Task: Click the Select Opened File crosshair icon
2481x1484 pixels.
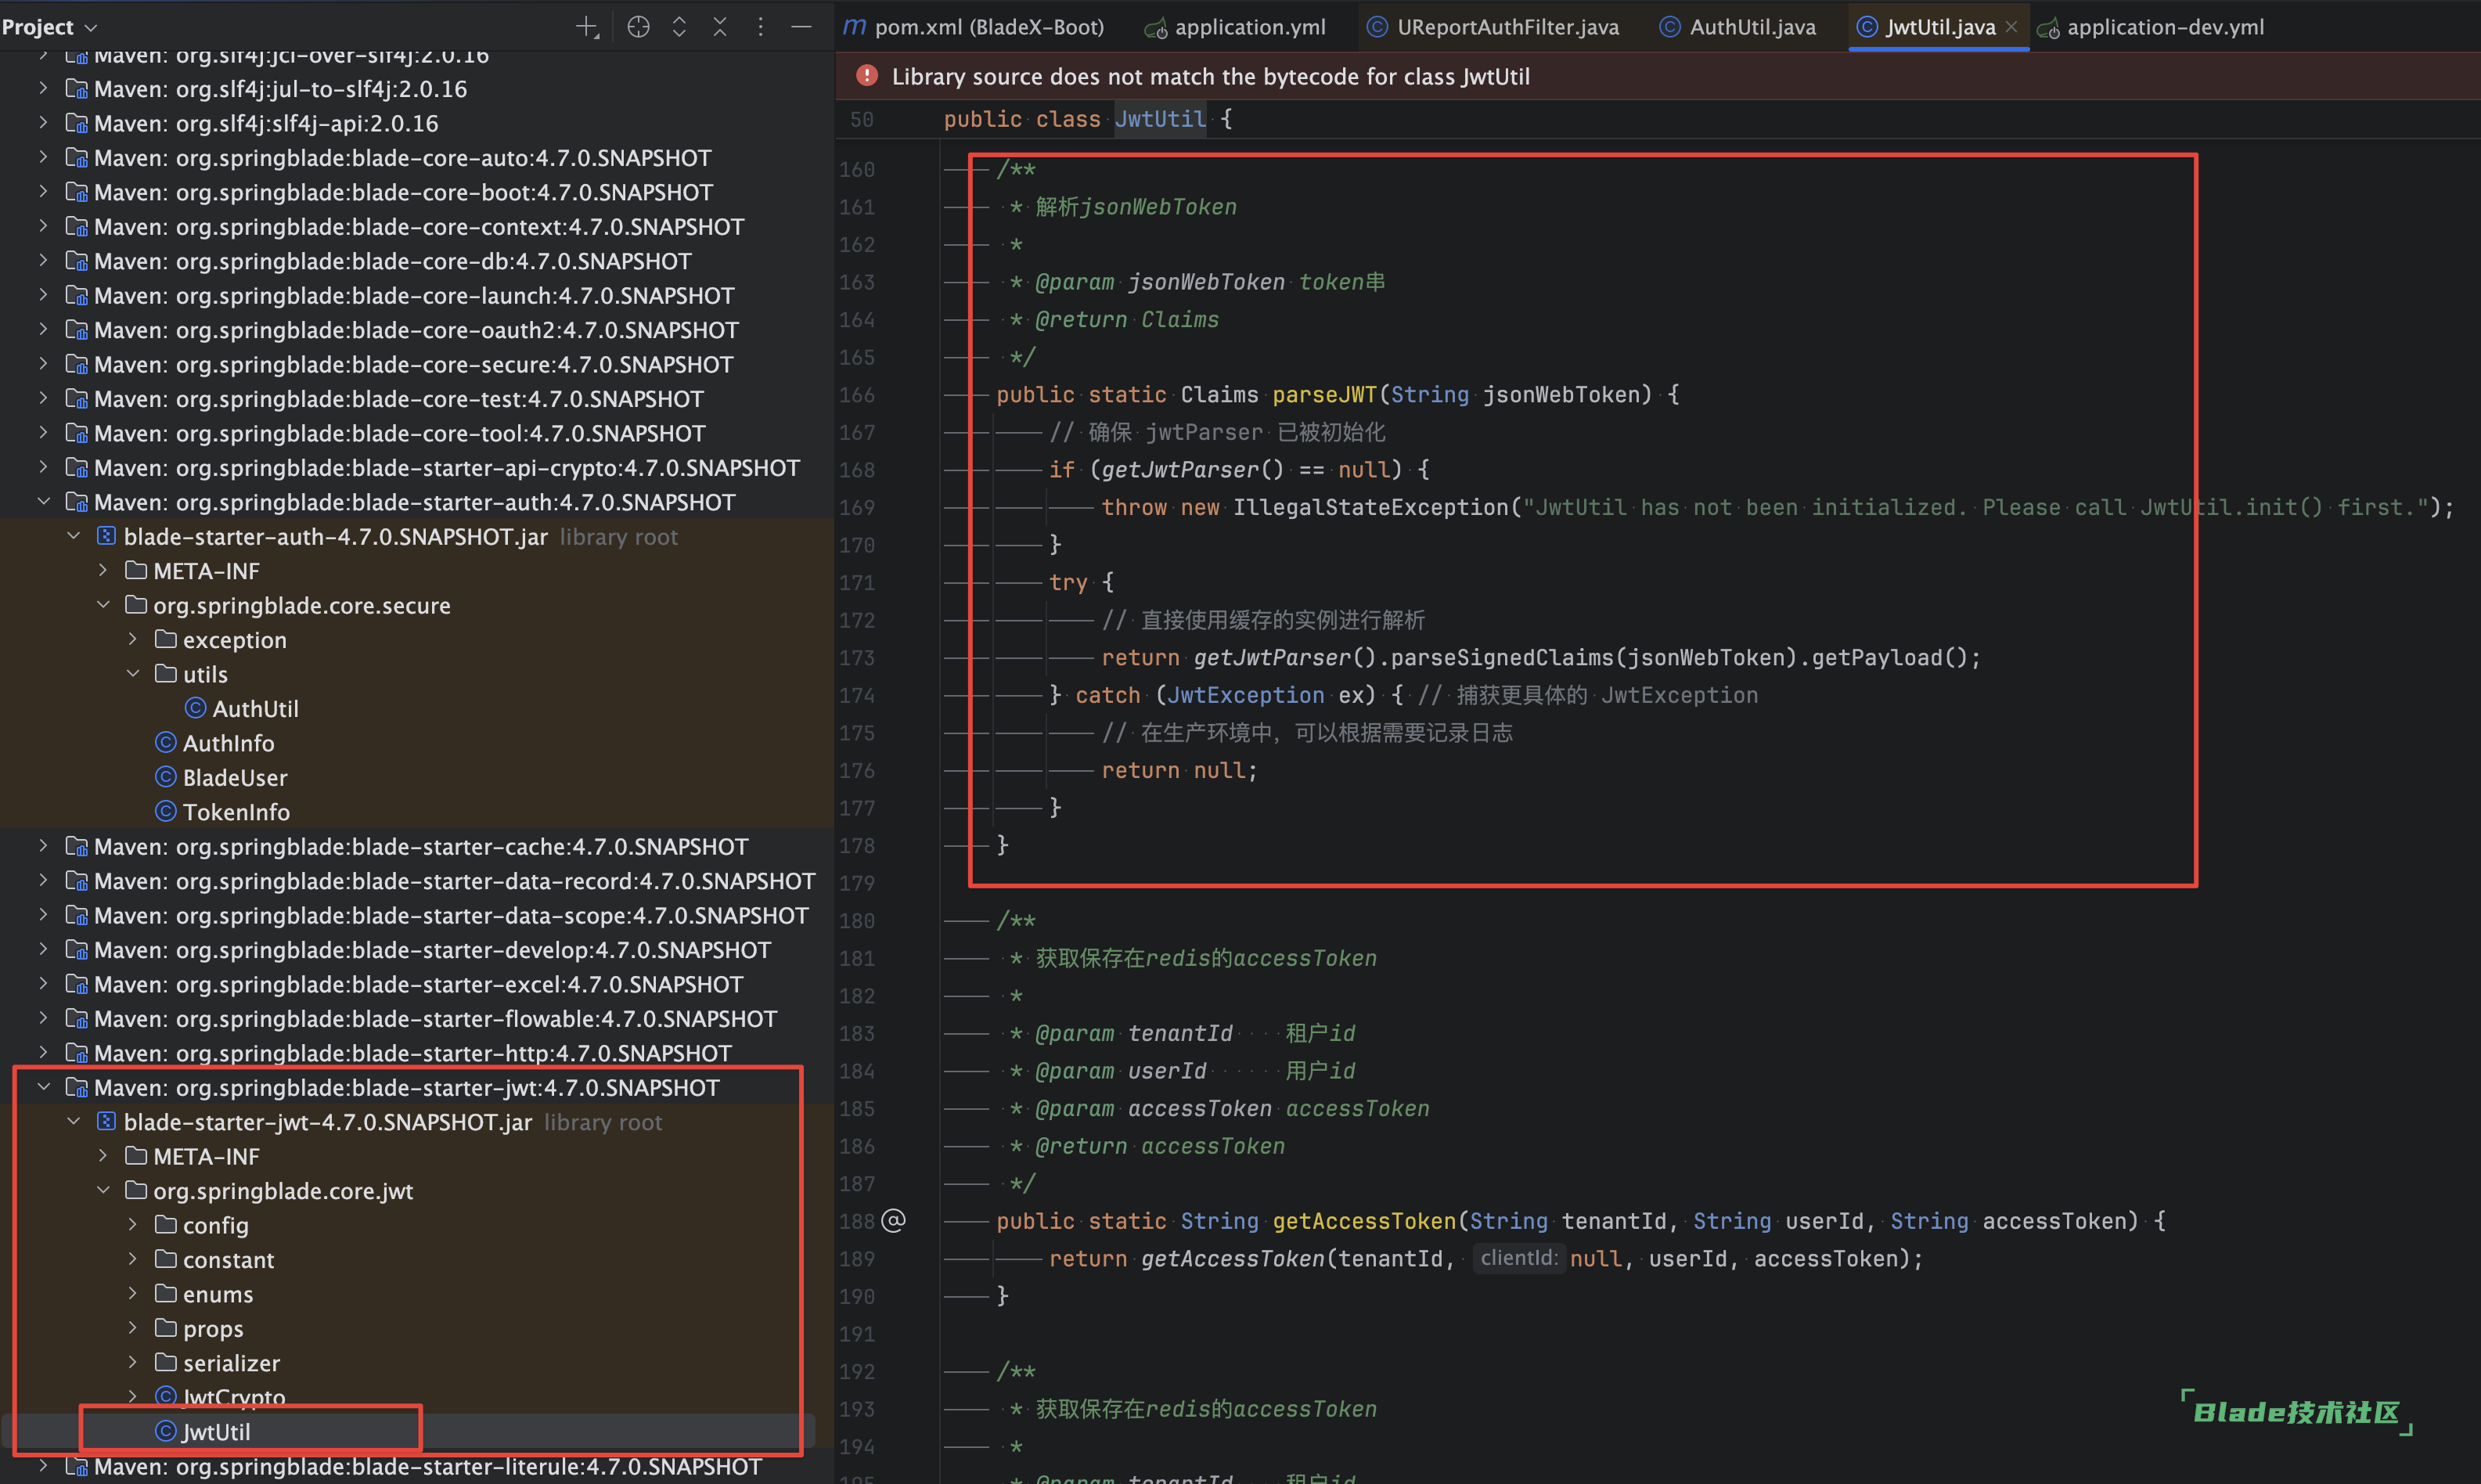Action: pos(638,27)
